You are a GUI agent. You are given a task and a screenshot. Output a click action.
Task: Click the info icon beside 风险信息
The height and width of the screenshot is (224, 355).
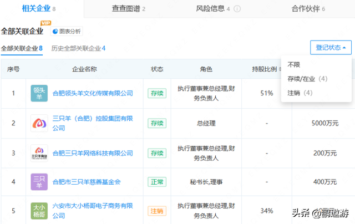[x=237, y=9]
